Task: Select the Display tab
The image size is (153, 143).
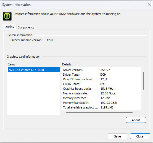Action: [10, 27]
